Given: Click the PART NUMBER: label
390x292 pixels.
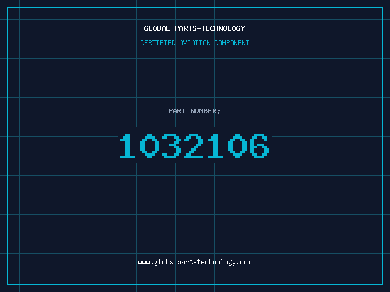Looking at the screenshot, I should pyautogui.click(x=195, y=111).
